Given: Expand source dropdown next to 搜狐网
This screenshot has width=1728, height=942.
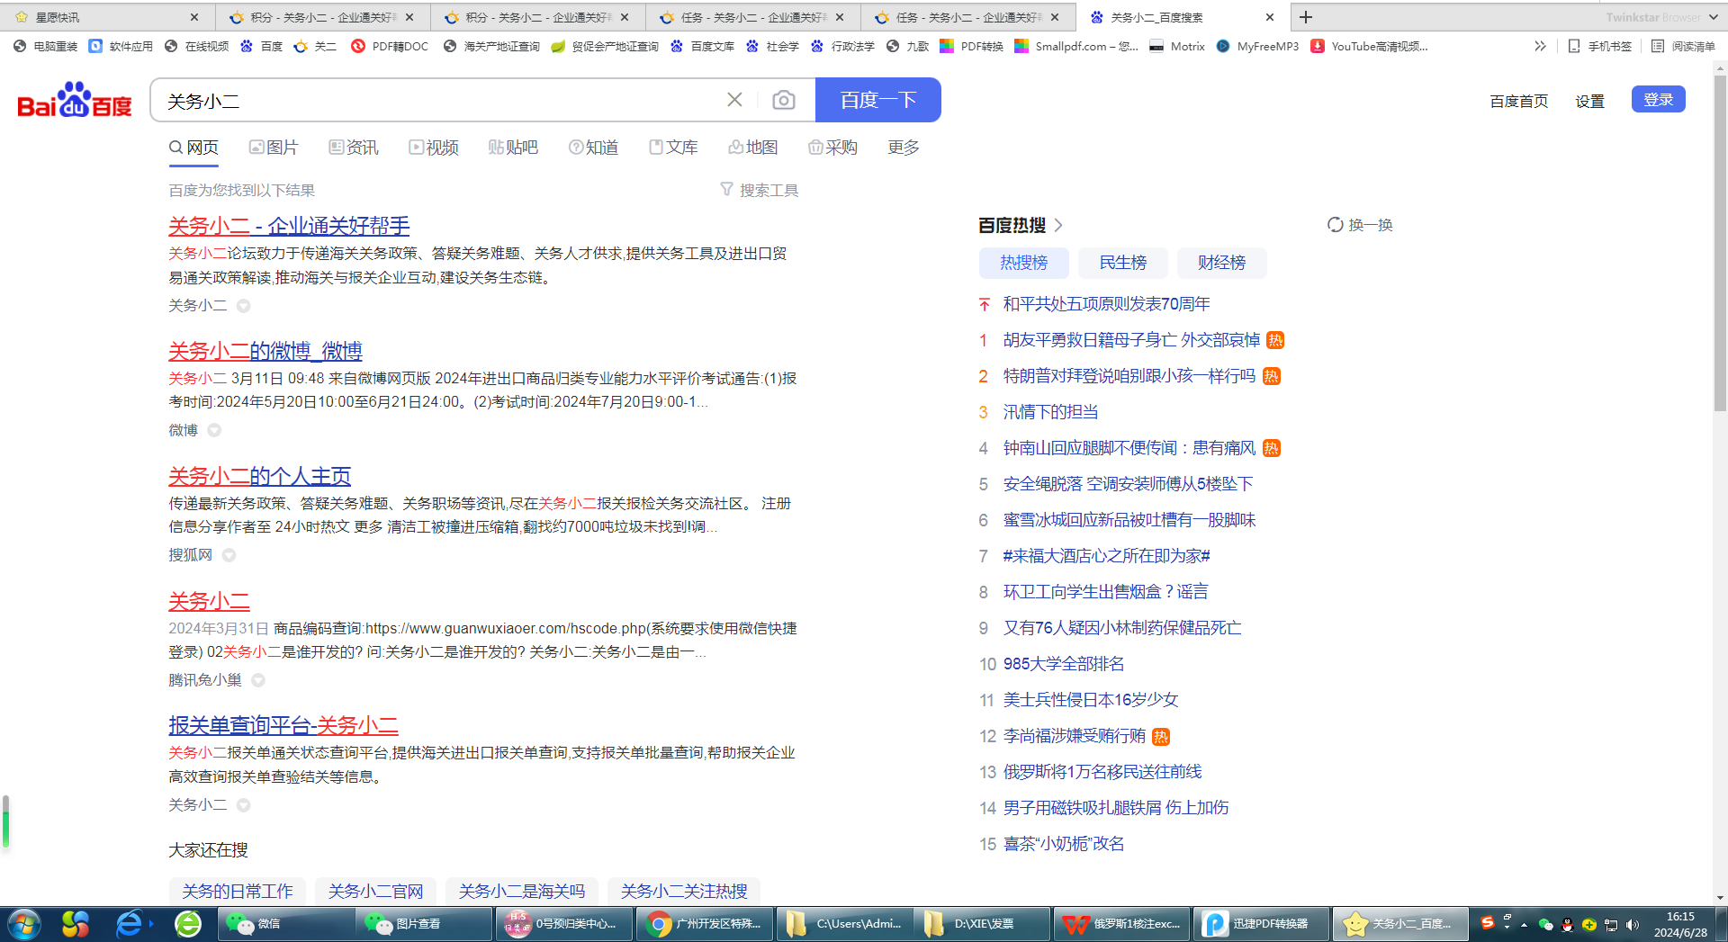Looking at the screenshot, I should click(229, 555).
